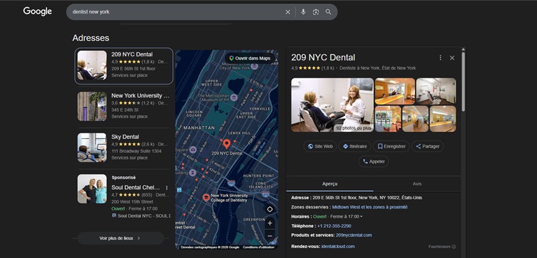Switch to the Avis tab
Screen dimensions: 537x258
click(417, 184)
